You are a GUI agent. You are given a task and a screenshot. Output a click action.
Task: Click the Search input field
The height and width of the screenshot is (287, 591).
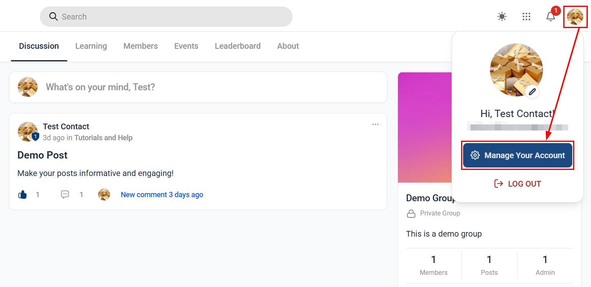166,17
